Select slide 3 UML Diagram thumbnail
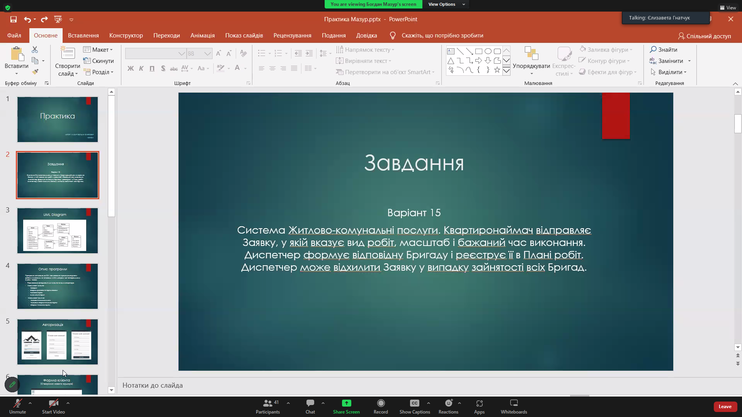 pyautogui.click(x=58, y=231)
